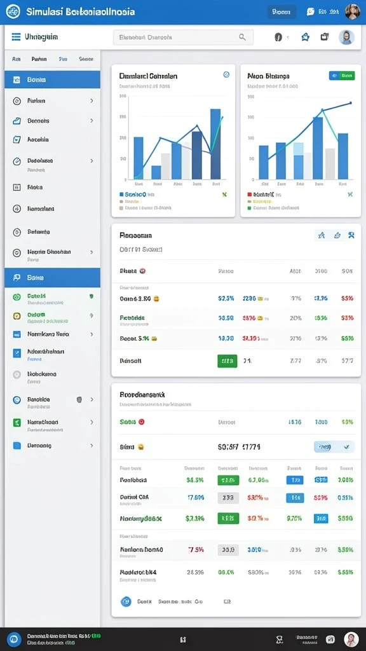The image size is (366, 651).
Task: Select the second tab at the sidebar top
Action: point(39,59)
